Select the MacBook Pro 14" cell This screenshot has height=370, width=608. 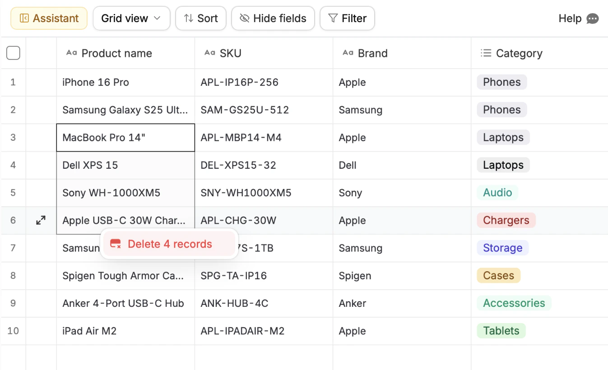click(125, 138)
